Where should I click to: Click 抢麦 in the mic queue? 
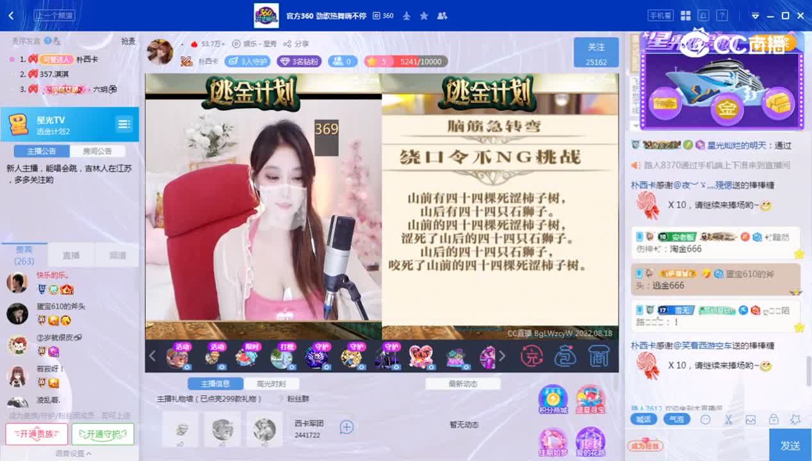[x=128, y=41]
